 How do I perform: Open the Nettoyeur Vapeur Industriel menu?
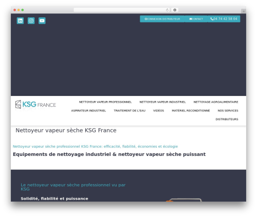point(162,102)
